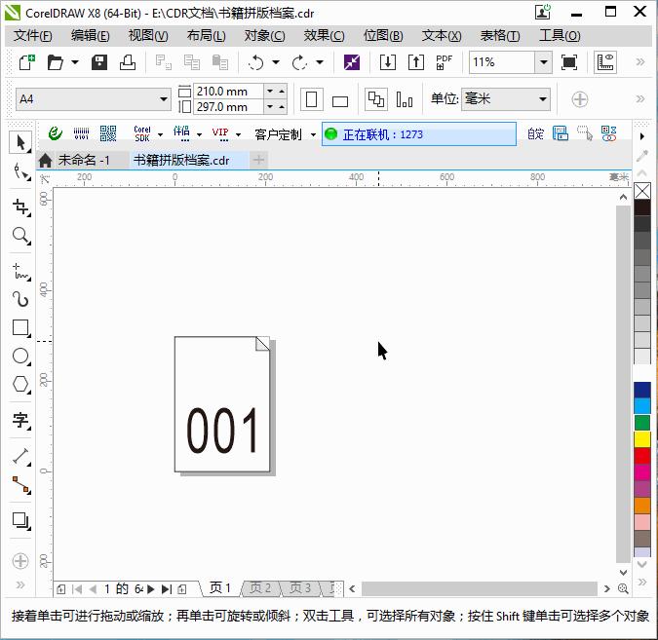658x640 pixels.
Task: Click the Redo arrow icon
Action: pos(299,63)
